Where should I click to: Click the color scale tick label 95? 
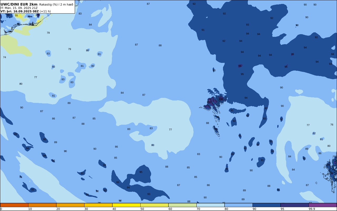click(x=282, y=209)
